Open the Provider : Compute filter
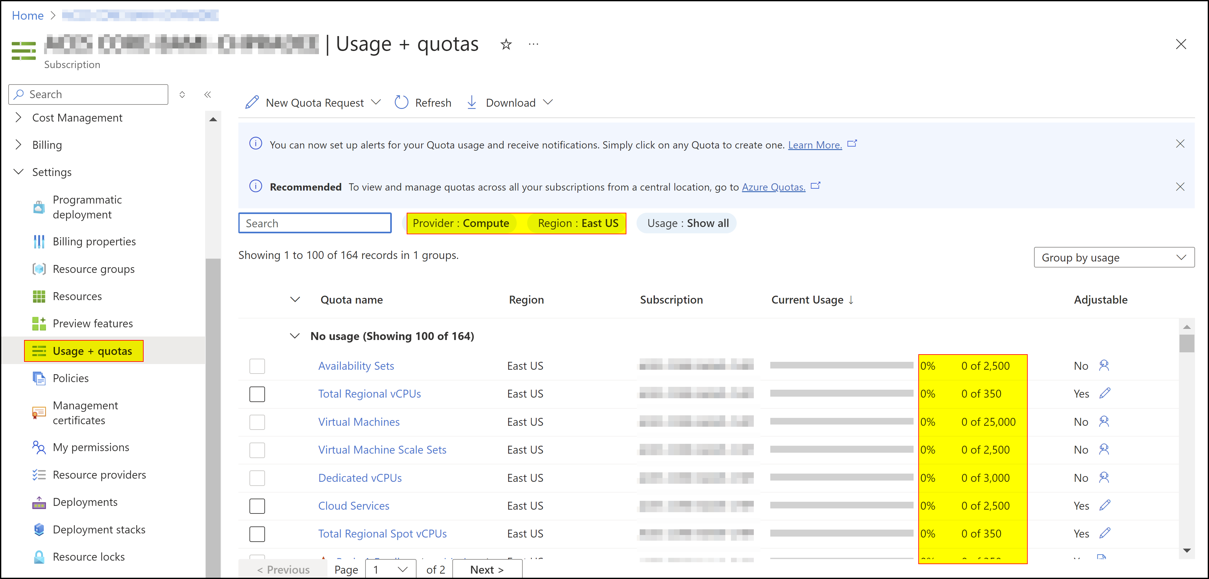This screenshot has width=1209, height=579. point(460,223)
